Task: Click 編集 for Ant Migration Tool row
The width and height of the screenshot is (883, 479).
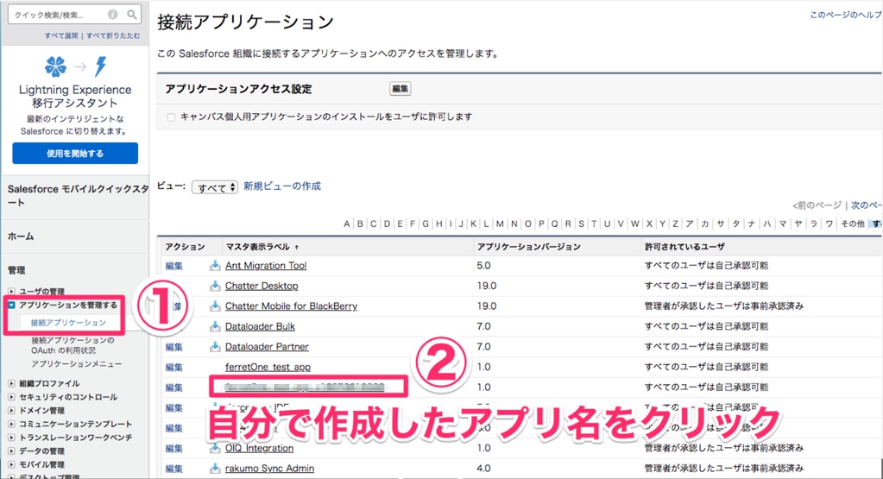Action: (x=174, y=266)
